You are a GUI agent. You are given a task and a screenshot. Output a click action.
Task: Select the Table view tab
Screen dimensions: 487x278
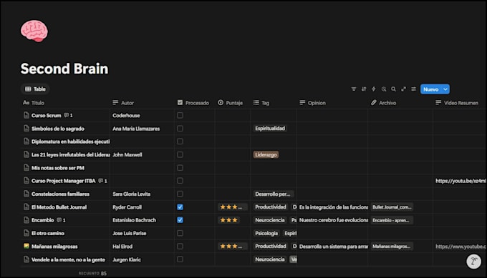pos(35,89)
